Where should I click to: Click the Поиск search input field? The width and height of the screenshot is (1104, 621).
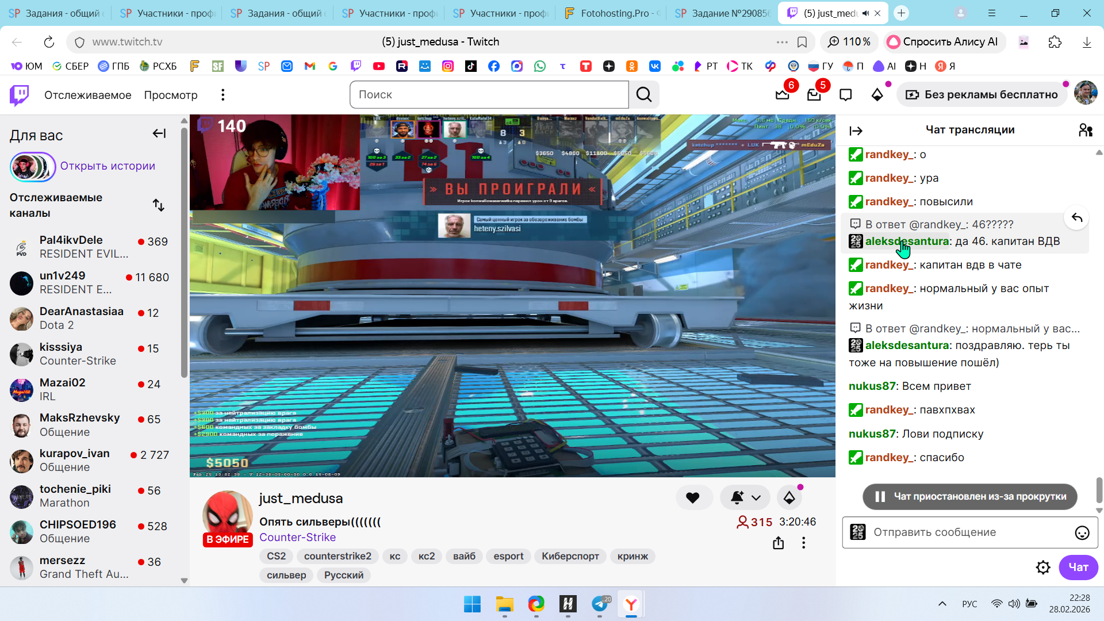[489, 95]
